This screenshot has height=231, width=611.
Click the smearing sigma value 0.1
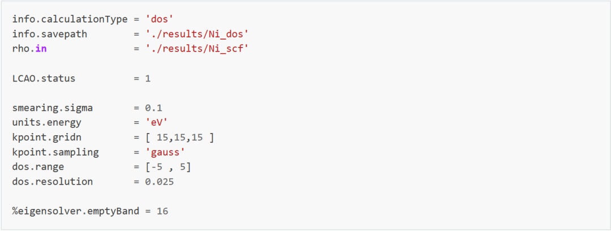click(x=153, y=108)
